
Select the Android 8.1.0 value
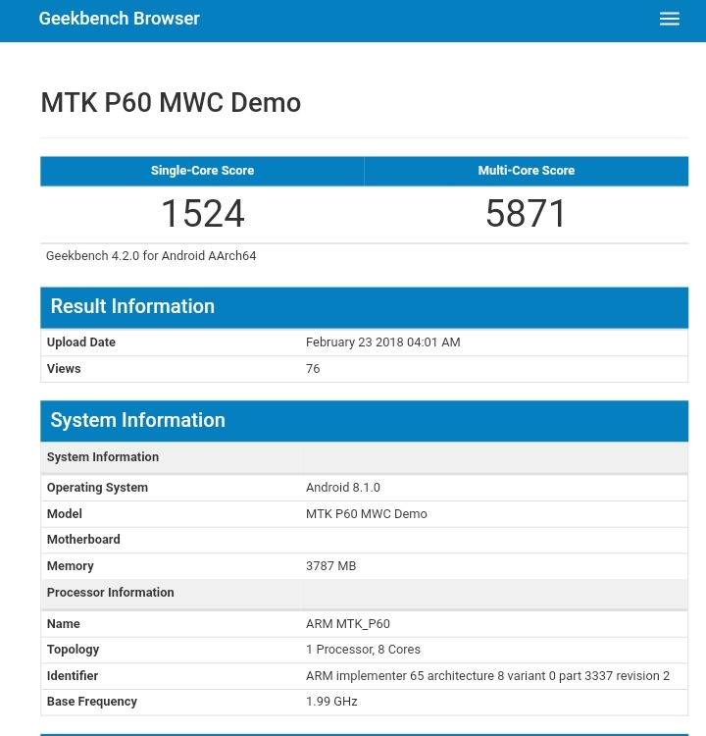click(343, 487)
